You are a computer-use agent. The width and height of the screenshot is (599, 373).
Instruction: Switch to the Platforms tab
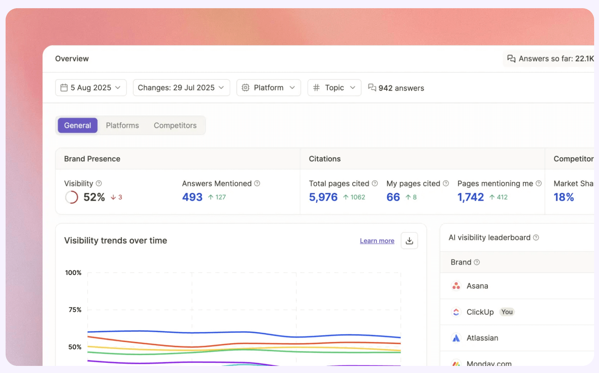pos(122,126)
